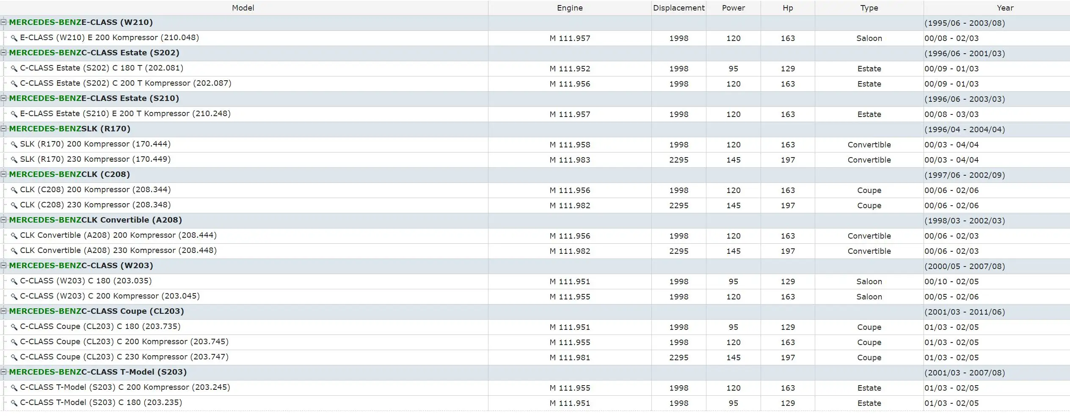
Task: Open magnifier icon for CLK Convertible 200 Kompressor (208.444)
Action: click(x=14, y=236)
